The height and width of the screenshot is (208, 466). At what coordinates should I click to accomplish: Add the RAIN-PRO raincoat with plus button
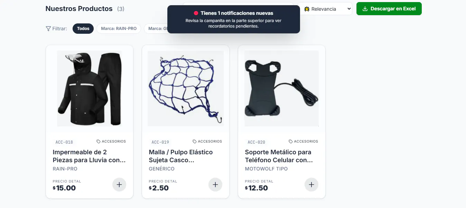[119, 185]
